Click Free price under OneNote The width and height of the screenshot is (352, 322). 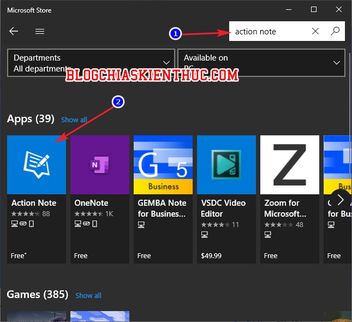point(81,256)
